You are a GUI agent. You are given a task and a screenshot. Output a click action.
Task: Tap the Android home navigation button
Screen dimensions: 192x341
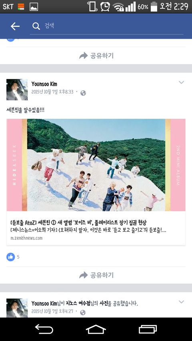(x=96, y=329)
